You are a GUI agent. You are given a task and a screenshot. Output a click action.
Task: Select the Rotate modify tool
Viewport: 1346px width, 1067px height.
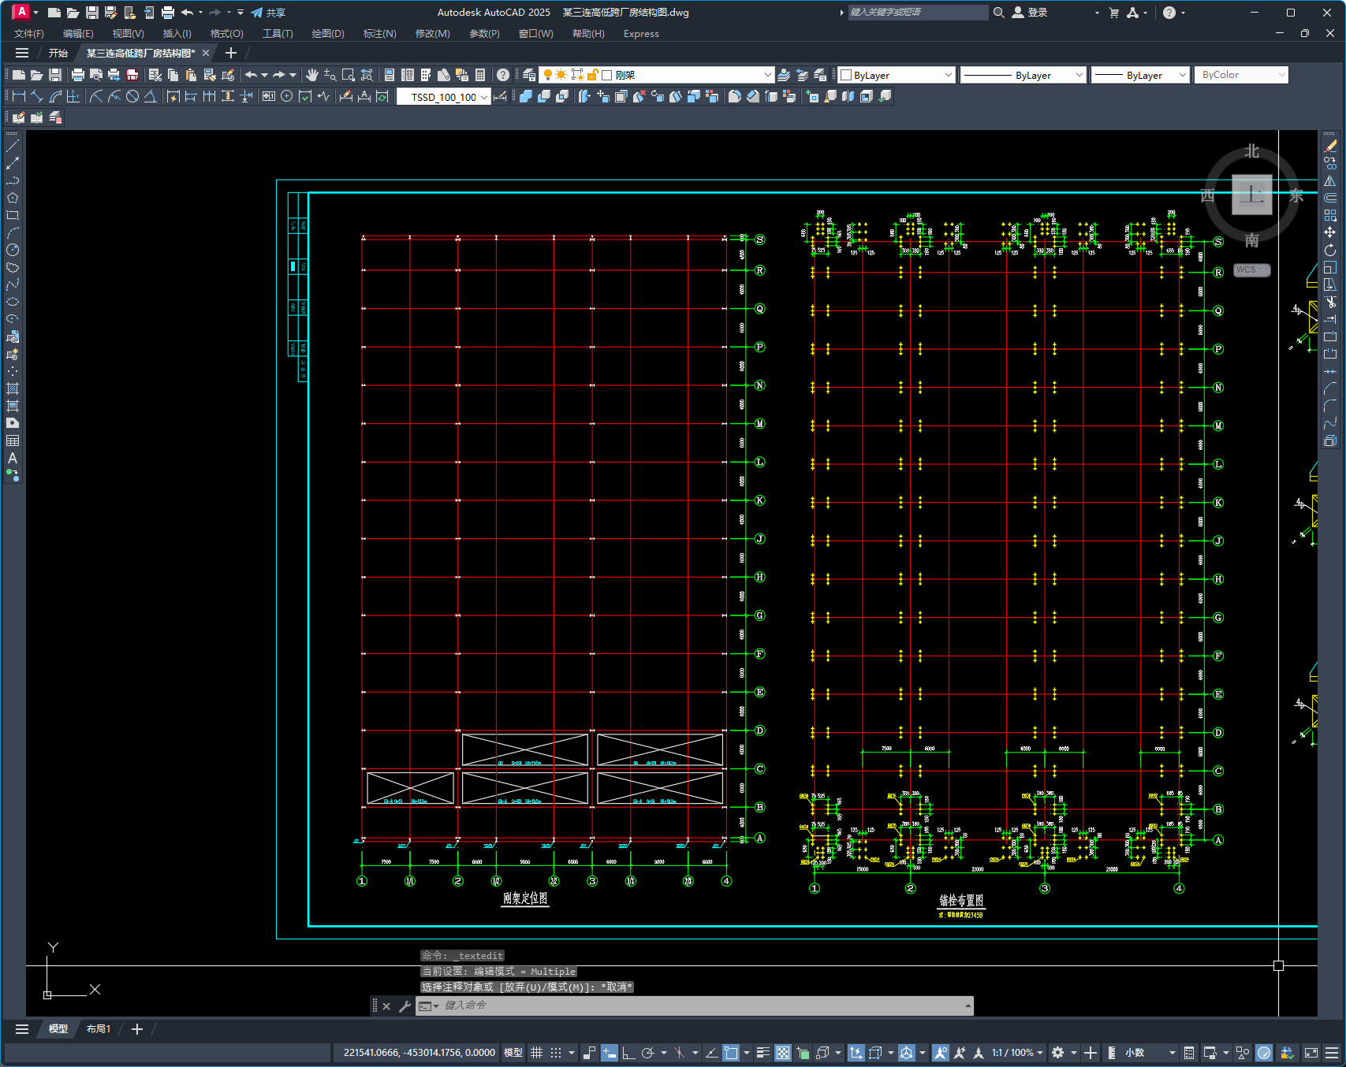click(x=1330, y=250)
